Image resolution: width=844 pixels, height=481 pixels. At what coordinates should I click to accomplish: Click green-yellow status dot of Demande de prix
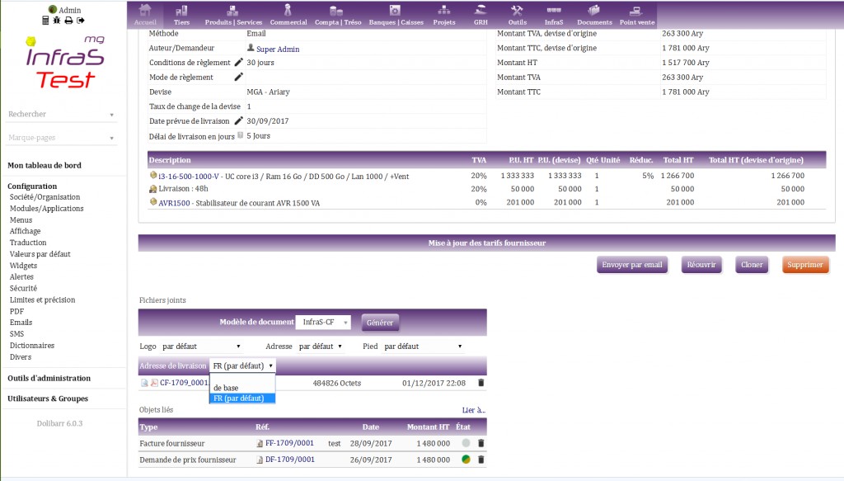point(466,460)
